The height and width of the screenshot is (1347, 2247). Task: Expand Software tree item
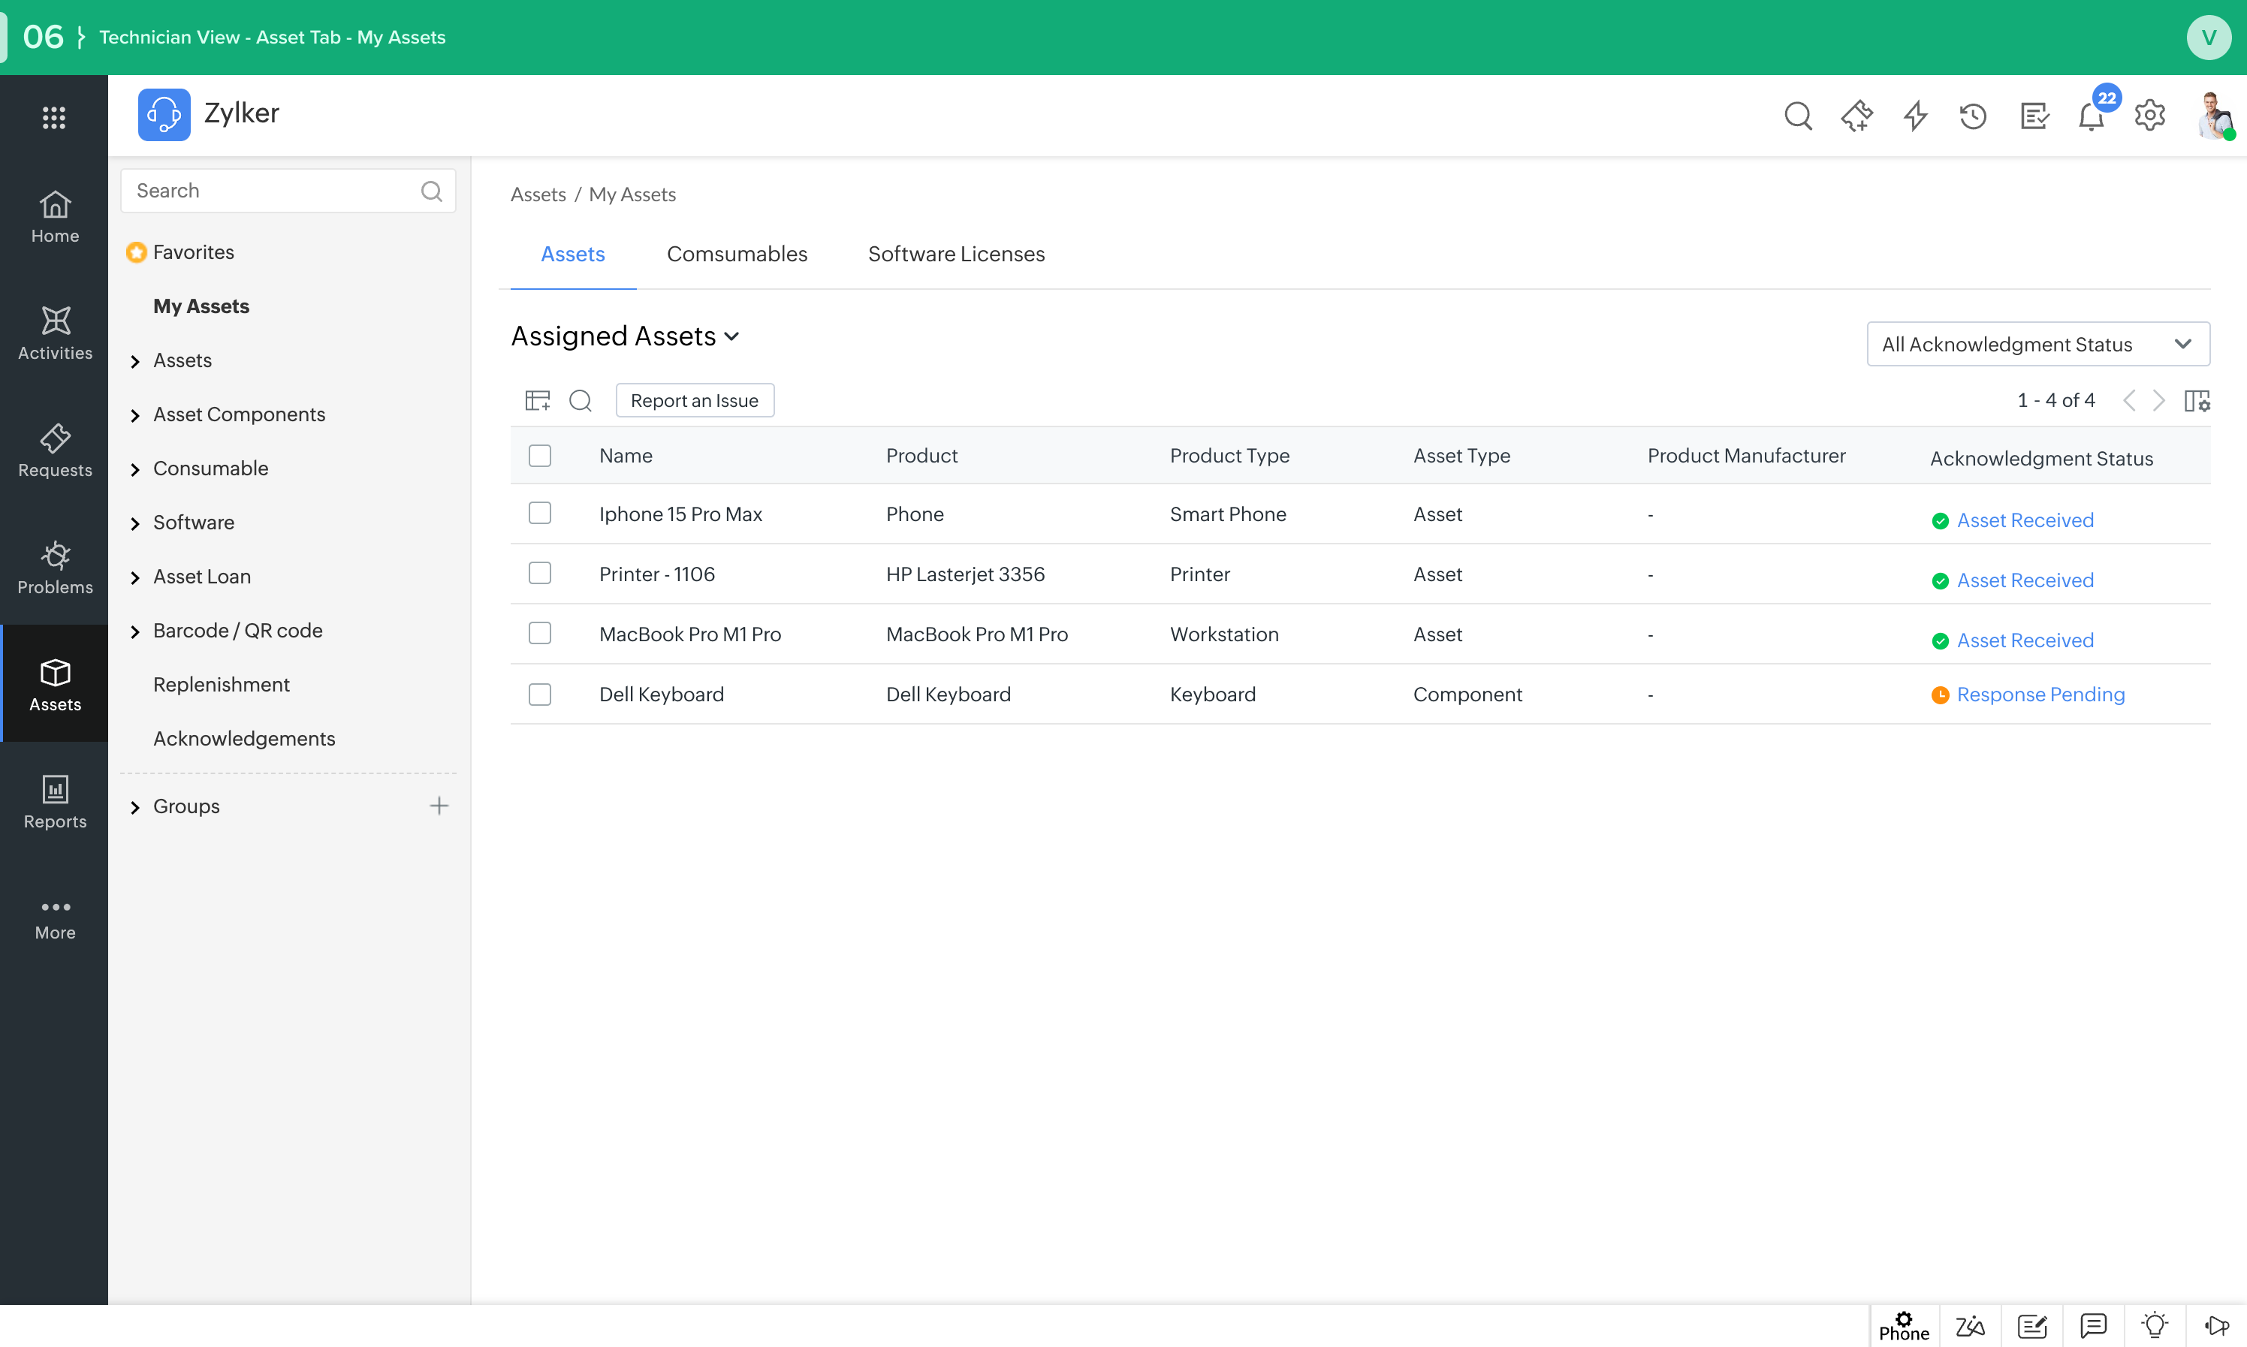(135, 524)
